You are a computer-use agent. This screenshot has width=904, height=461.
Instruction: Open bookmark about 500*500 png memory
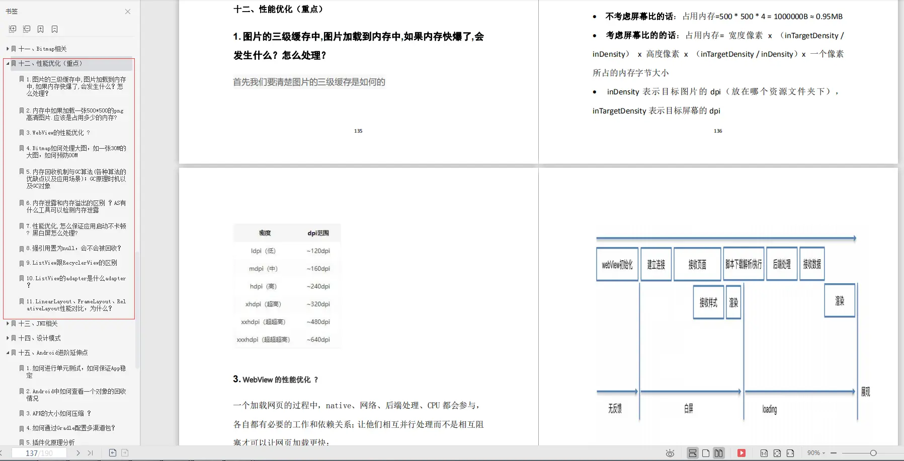point(75,114)
